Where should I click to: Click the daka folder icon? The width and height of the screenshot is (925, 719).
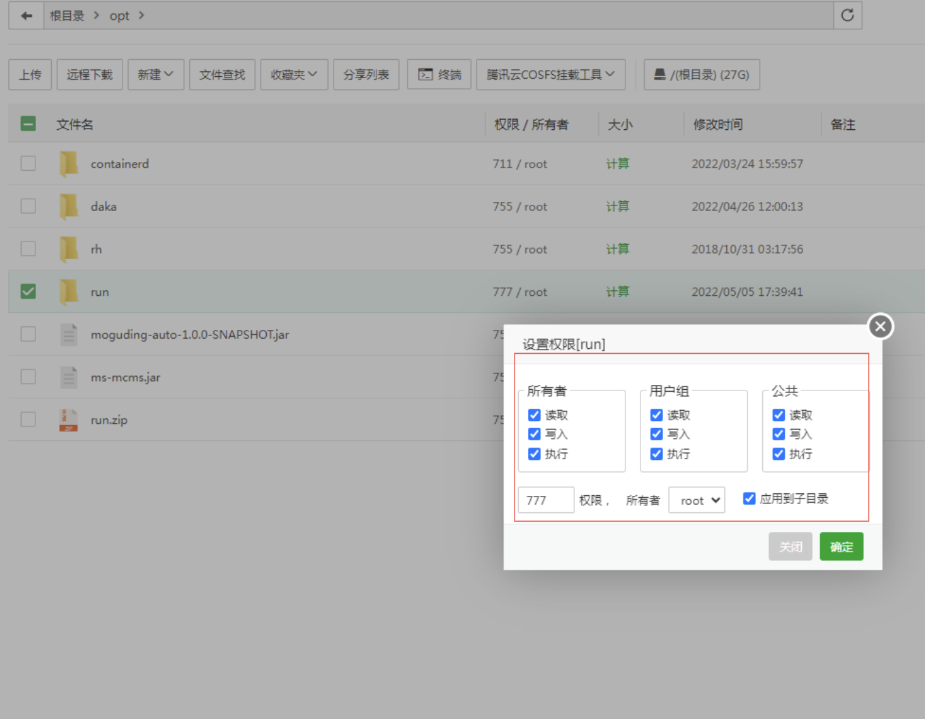tap(68, 207)
